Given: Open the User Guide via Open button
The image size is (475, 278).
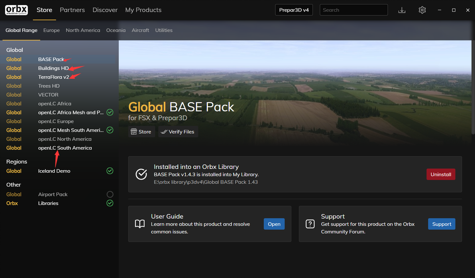Looking at the screenshot, I should tap(274, 224).
